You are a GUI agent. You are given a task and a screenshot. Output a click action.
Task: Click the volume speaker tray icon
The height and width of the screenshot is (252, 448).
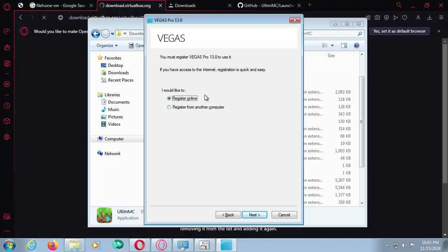click(404, 245)
